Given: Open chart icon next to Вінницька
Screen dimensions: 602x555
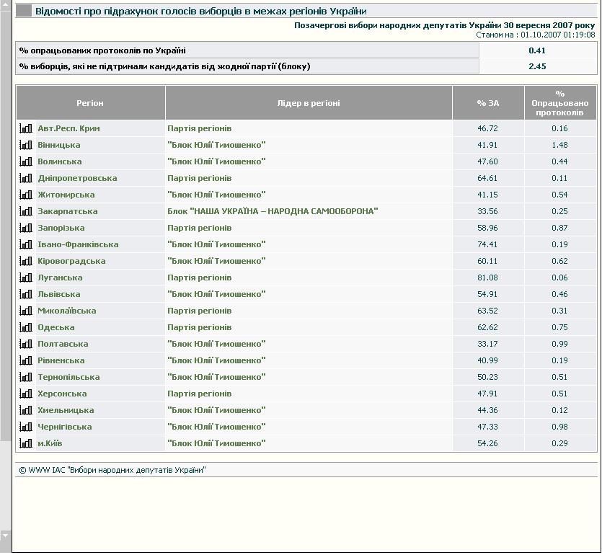Looking at the screenshot, I should coord(26,145).
